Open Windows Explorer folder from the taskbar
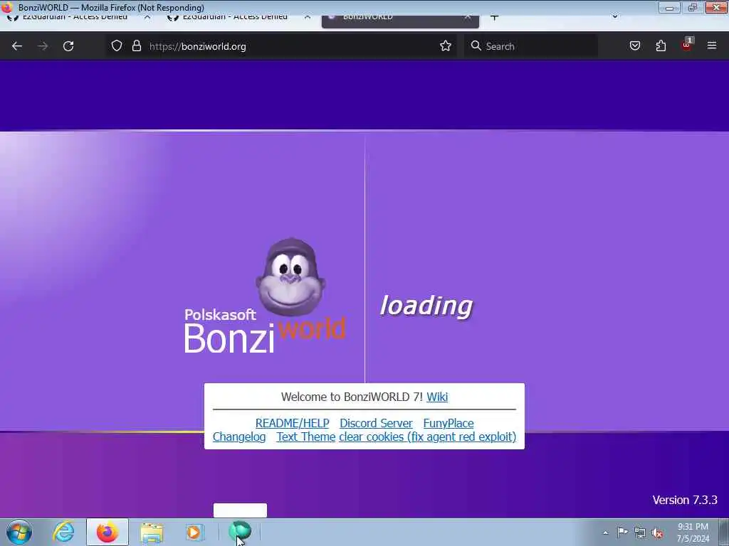 tap(152, 532)
